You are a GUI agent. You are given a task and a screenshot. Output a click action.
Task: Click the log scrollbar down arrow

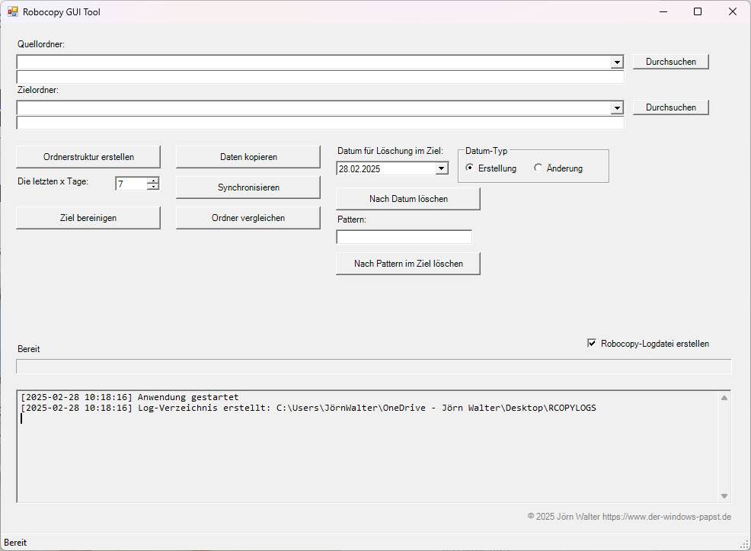click(724, 496)
